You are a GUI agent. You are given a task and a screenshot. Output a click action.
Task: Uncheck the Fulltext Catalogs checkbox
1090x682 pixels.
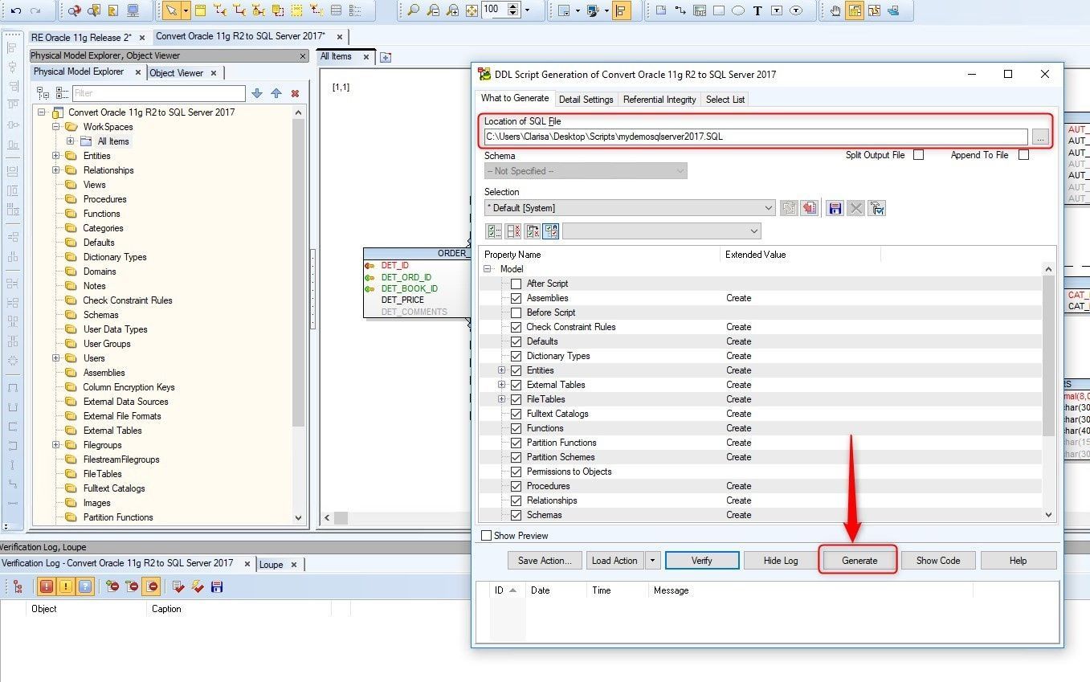[x=516, y=414]
